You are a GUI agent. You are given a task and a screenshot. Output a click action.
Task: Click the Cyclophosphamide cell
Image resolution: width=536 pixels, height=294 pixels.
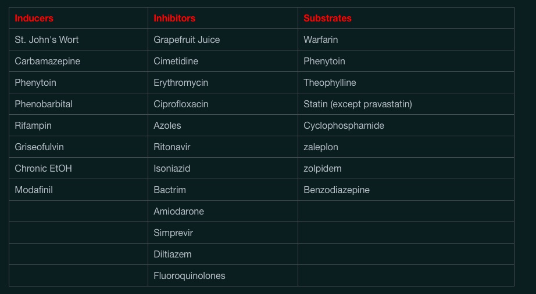click(344, 125)
